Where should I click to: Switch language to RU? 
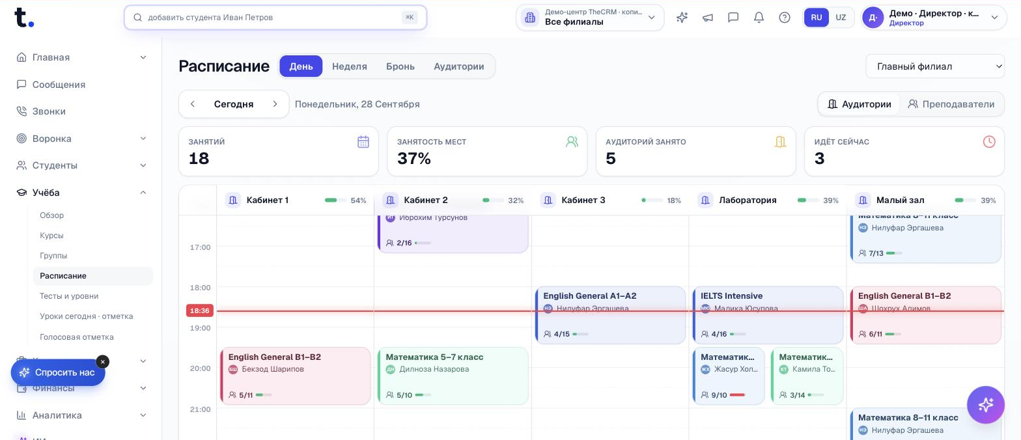(x=817, y=18)
